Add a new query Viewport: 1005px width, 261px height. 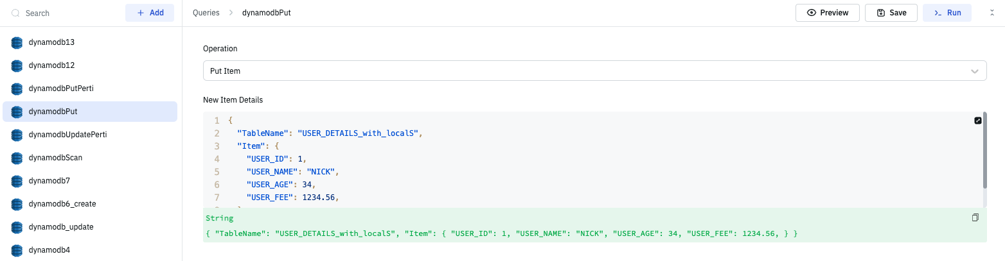[x=150, y=13]
